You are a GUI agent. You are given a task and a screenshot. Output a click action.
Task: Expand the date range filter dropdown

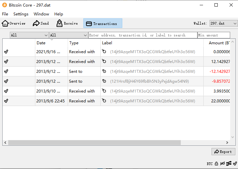tap(29, 35)
